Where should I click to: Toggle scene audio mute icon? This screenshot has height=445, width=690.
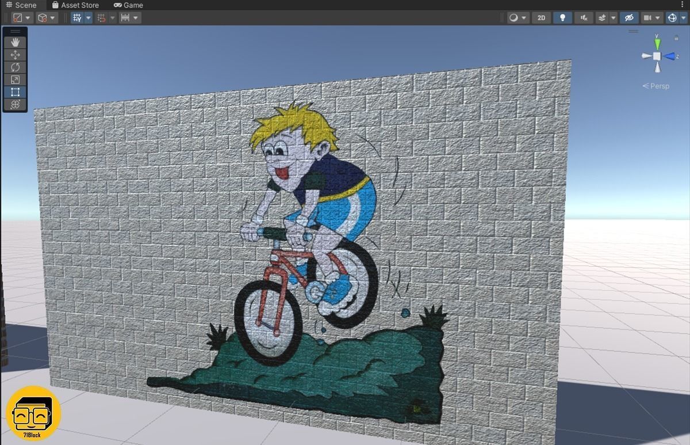point(584,18)
